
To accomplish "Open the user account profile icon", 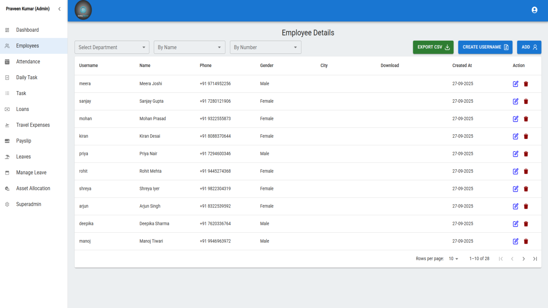I will (x=534, y=10).
